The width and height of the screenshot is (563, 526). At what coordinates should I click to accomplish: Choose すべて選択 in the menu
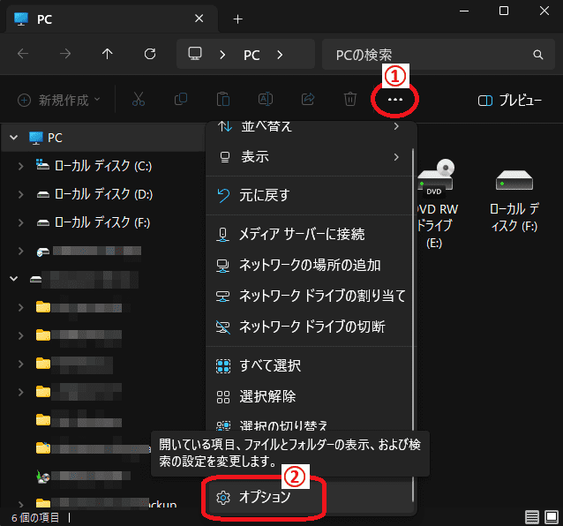tap(270, 365)
